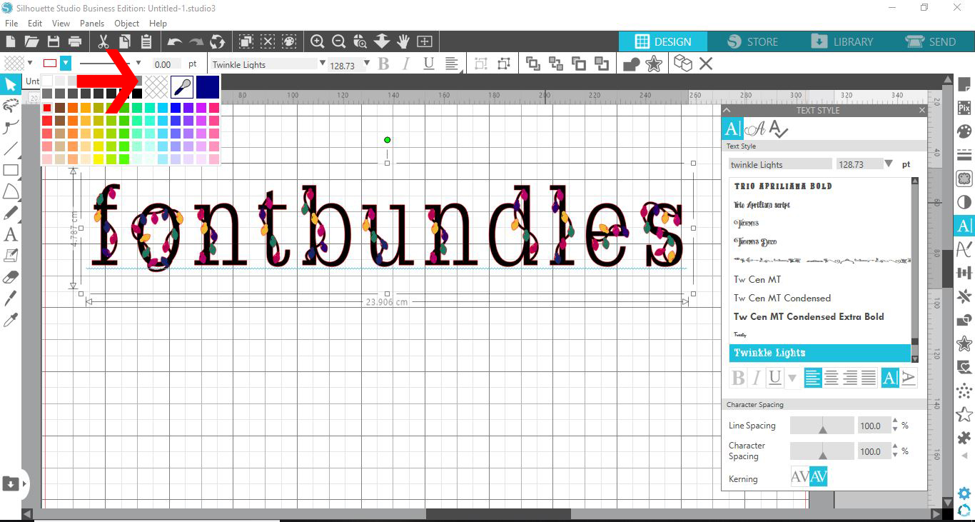The width and height of the screenshot is (975, 522).
Task: Switch to the STORE tab
Action: (753, 41)
